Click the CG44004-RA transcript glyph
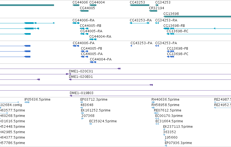 click(93, 39)
